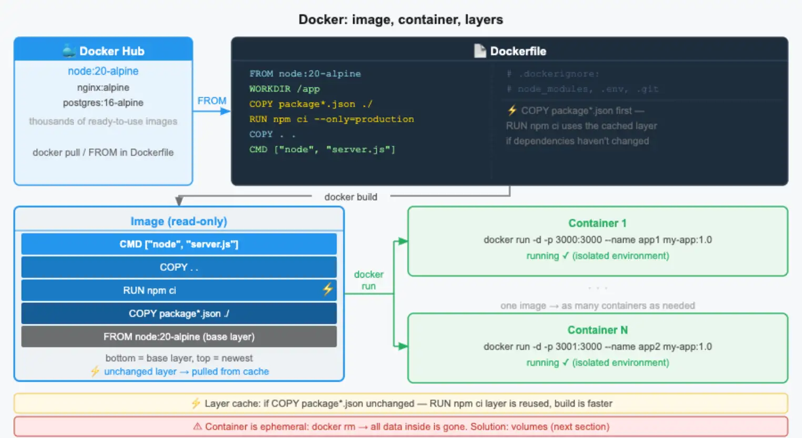Click the lightning bolt on RUN npm ci layer
The image size is (802, 438).
coord(328,289)
